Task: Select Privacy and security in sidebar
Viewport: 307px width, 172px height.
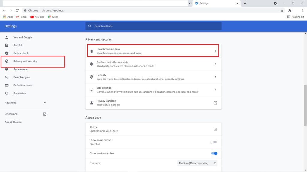Action: pyautogui.click(x=25, y=61)
